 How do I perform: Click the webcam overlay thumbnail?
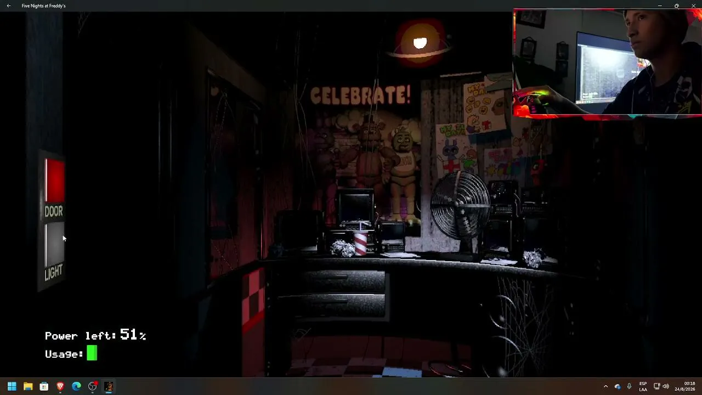[607, 62]
